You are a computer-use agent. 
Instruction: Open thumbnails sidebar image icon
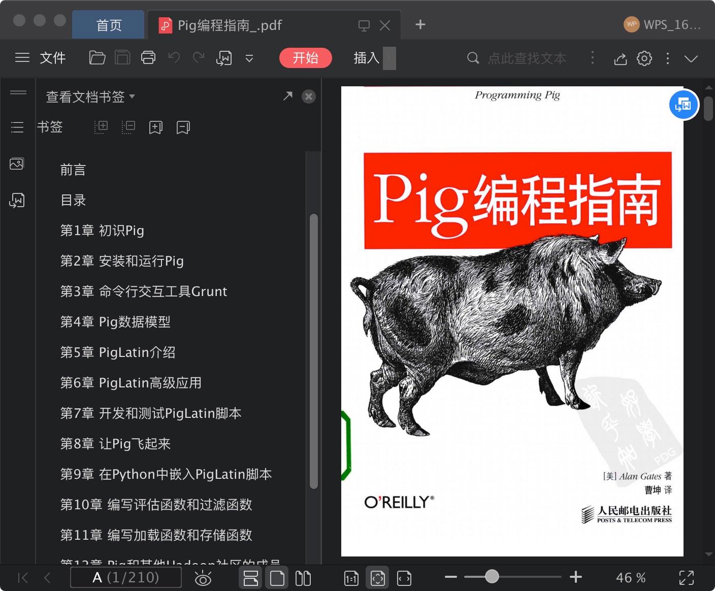pyautogui.click(x=17, y=163)
